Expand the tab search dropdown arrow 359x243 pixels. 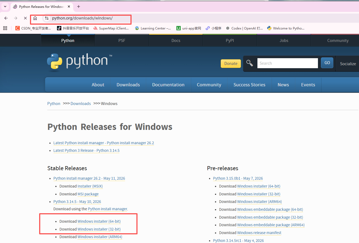pyautogui.click(x=5, y=6)
